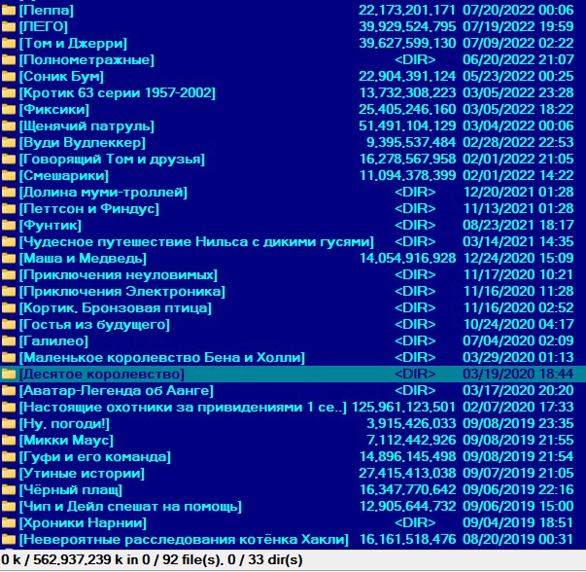
Task: Select the folder icon for [Том и Джерри]
Action: coord(9,43)
